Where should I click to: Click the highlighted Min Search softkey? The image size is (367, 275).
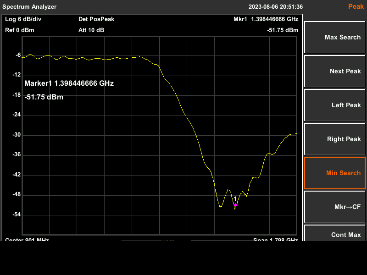coord(335,173)
